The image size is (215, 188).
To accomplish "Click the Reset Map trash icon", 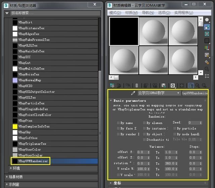I will click(137, 86).
